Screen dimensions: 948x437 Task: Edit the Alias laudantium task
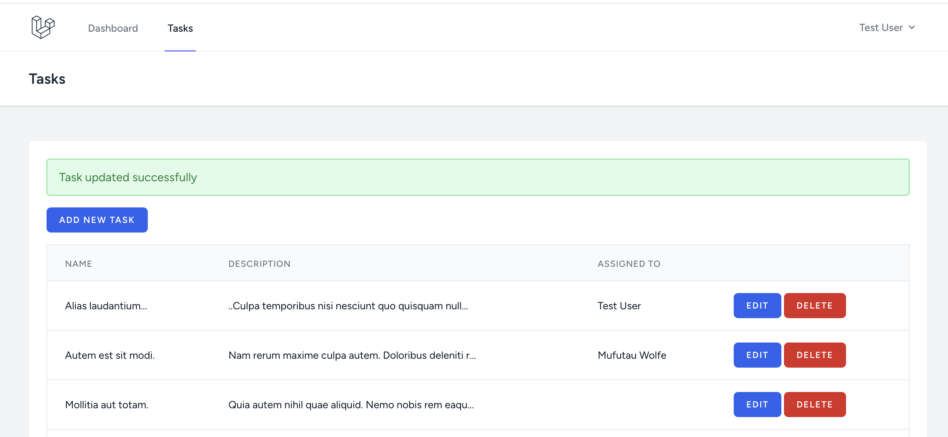coord(757,306)
